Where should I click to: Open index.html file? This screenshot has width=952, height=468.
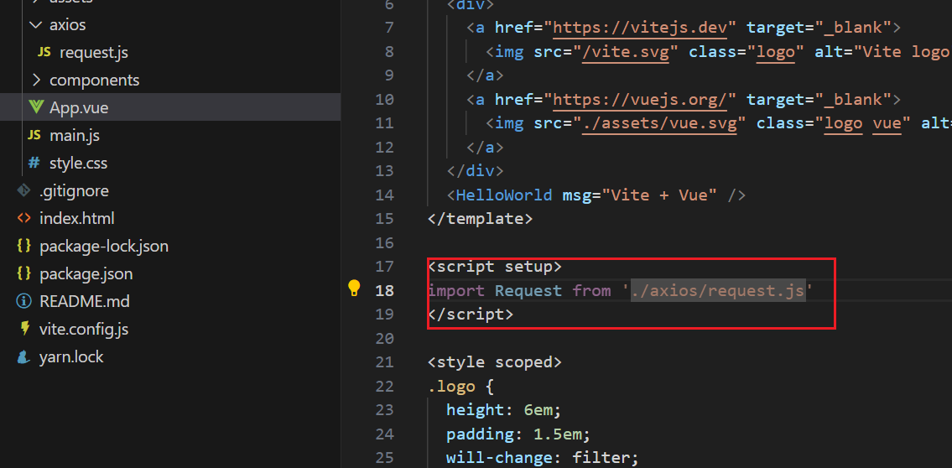point(76,218)
